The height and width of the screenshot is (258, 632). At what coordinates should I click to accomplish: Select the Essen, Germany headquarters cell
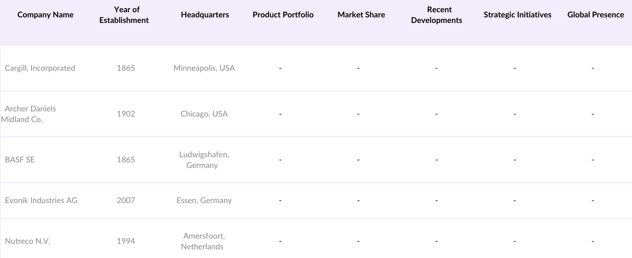(x=204, y=200)
